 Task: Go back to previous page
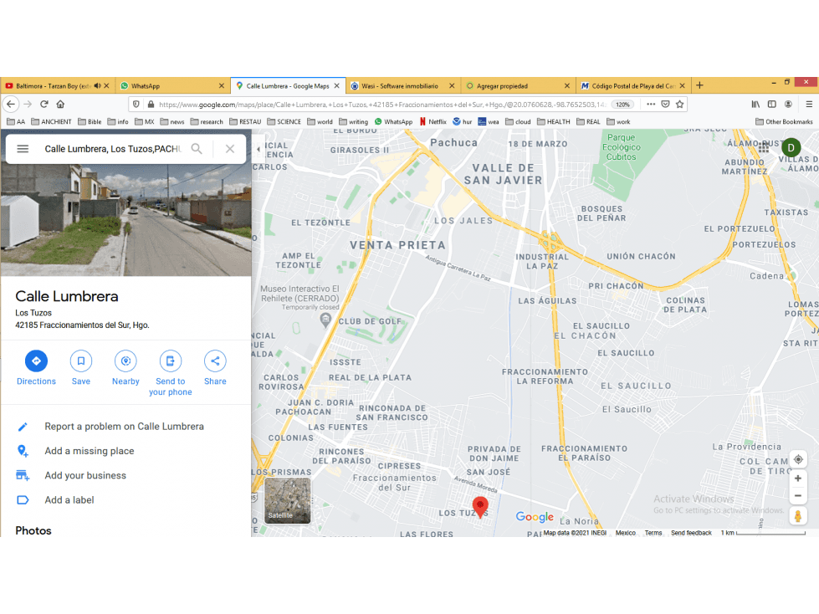click(11, 105)
